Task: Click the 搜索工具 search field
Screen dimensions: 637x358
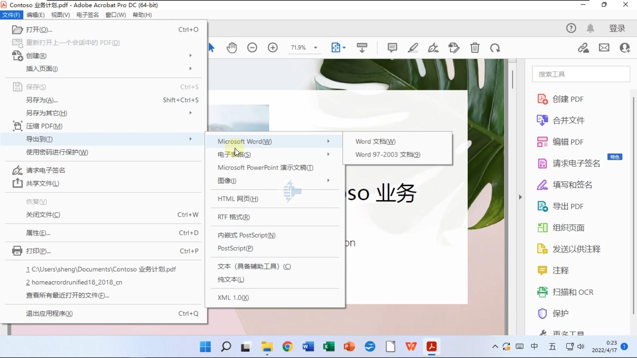Action: pyautogui.click(x=580, y=74)
